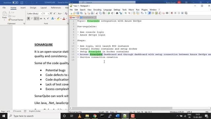Click the Notepad++ horizontal scrollbar
The width and height of the screenshot is (211, 119).
122,108
